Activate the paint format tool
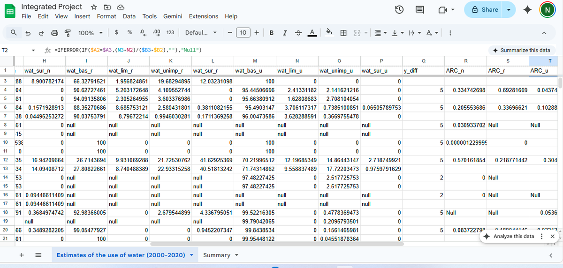This screenshot has height=268, width=563. [x=67, y=33]
